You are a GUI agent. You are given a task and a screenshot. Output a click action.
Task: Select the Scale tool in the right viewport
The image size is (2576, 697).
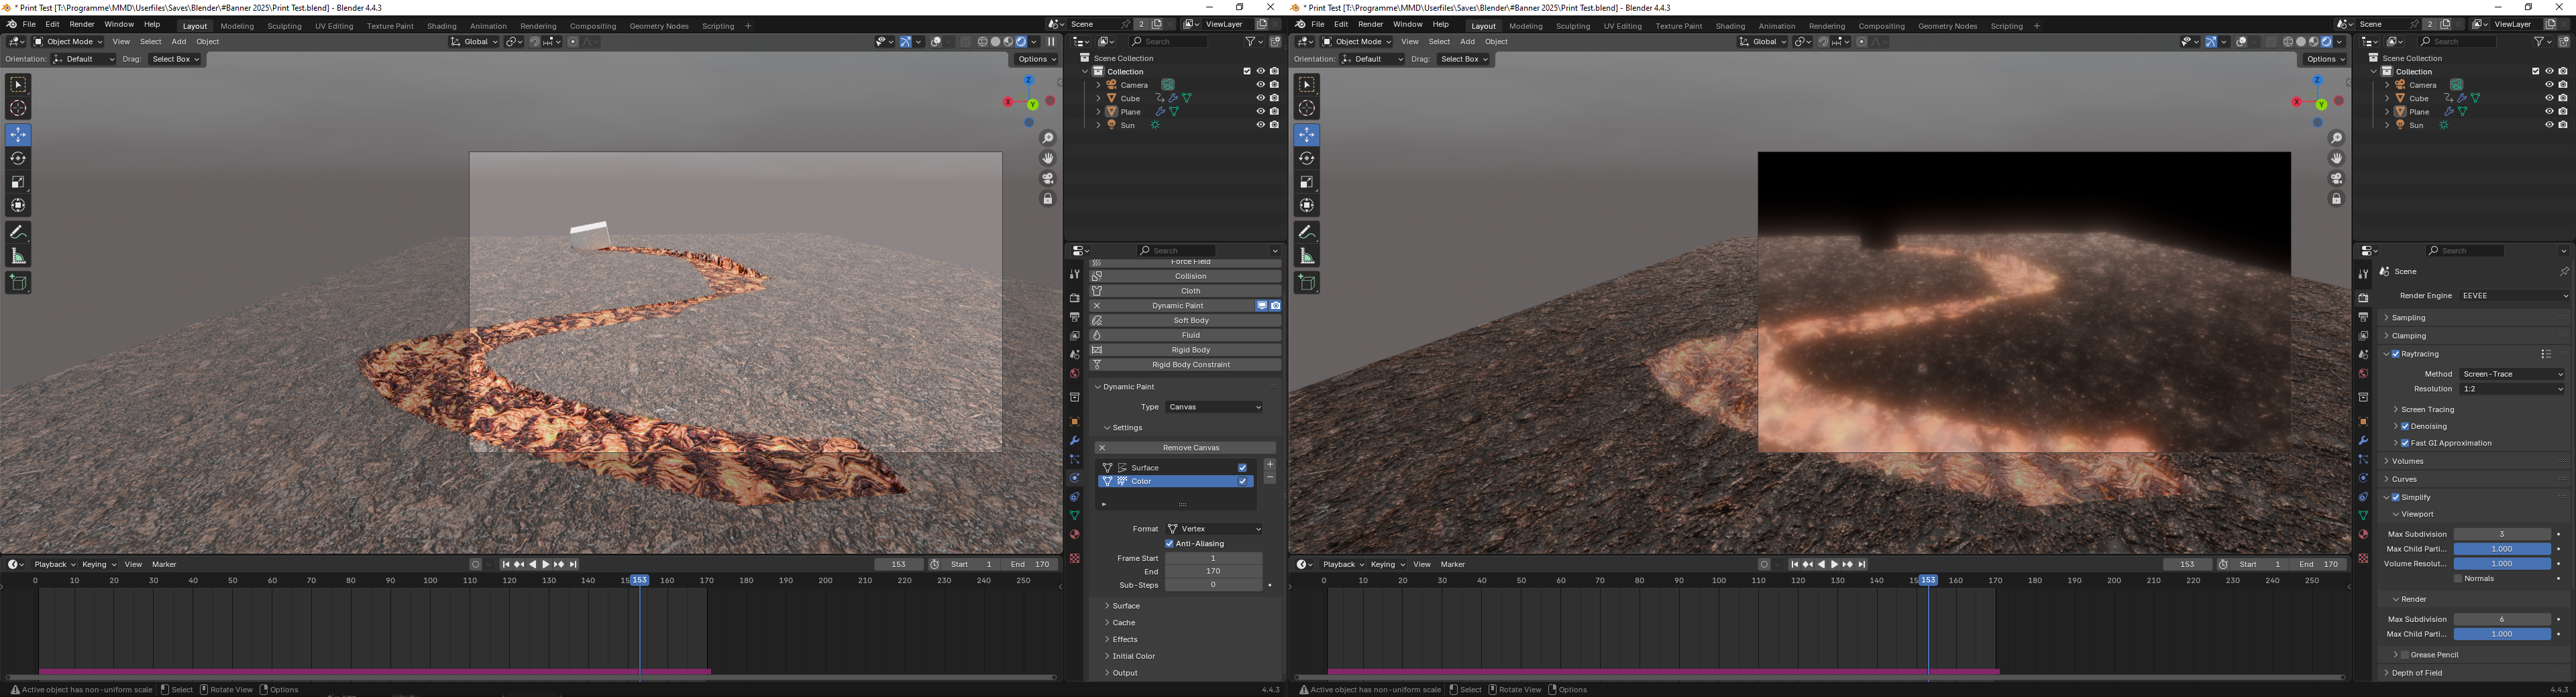point(1306,182)
